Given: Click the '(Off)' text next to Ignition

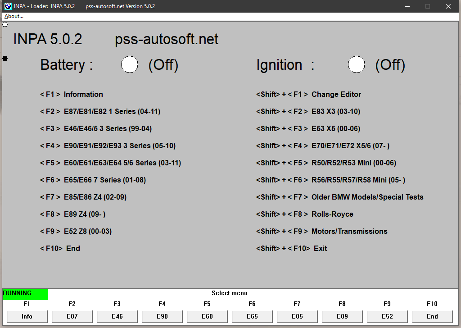Looking at the screenshot, I should click(390, 65).
